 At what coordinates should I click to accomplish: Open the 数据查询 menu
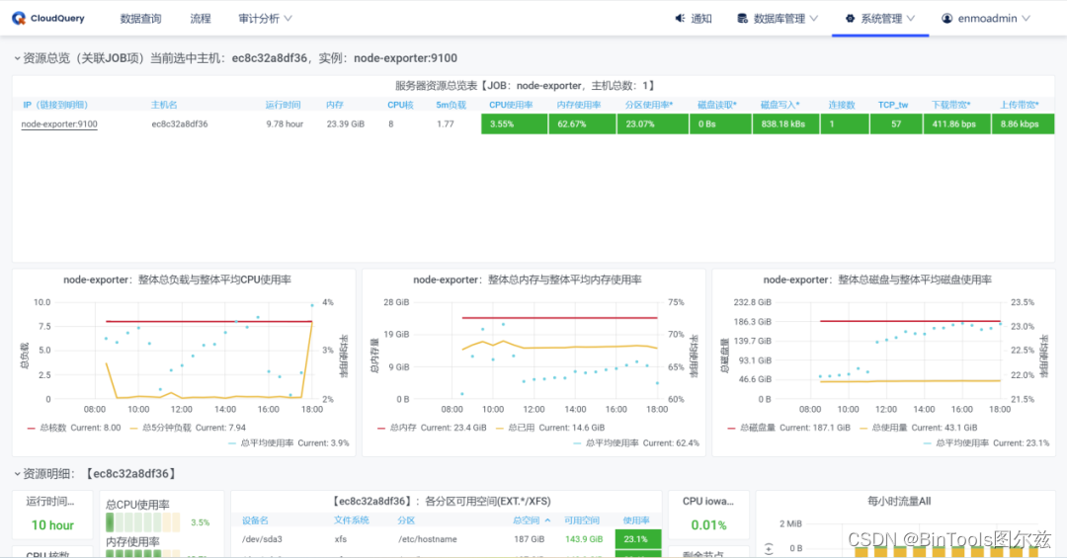(141, 19)
